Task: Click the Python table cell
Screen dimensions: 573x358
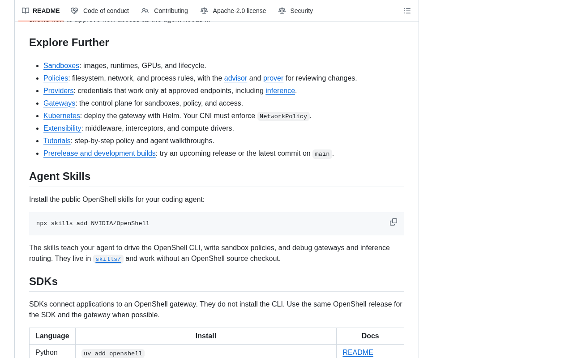Action: 52,352
